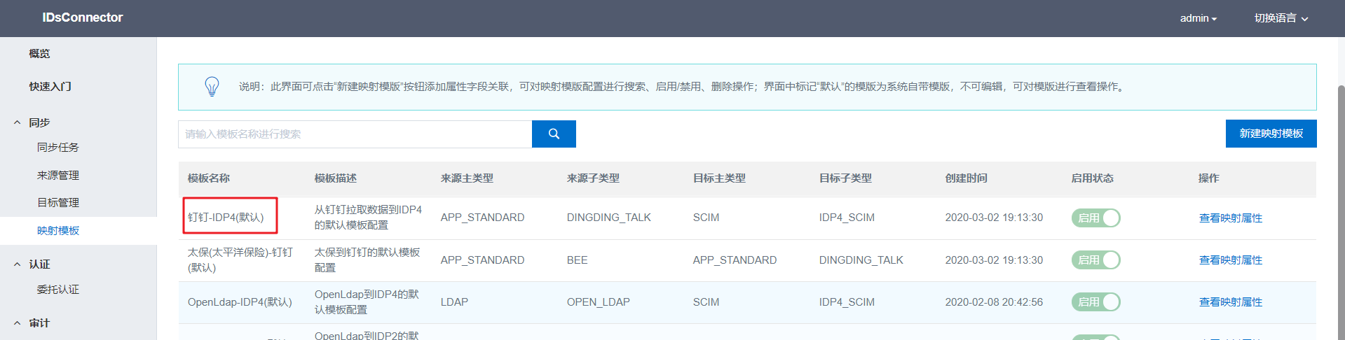Toggle enable switch for 钉钉-IDP4(默认) template
This screenshot has height=340, width=1345.
pyautogui.click(x=1095, y=218)
